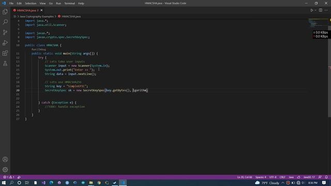The width and height of the screenshot is (331, 186).
Task: Click the catch (Exception e) line
Action: click(x=57, y=102)
